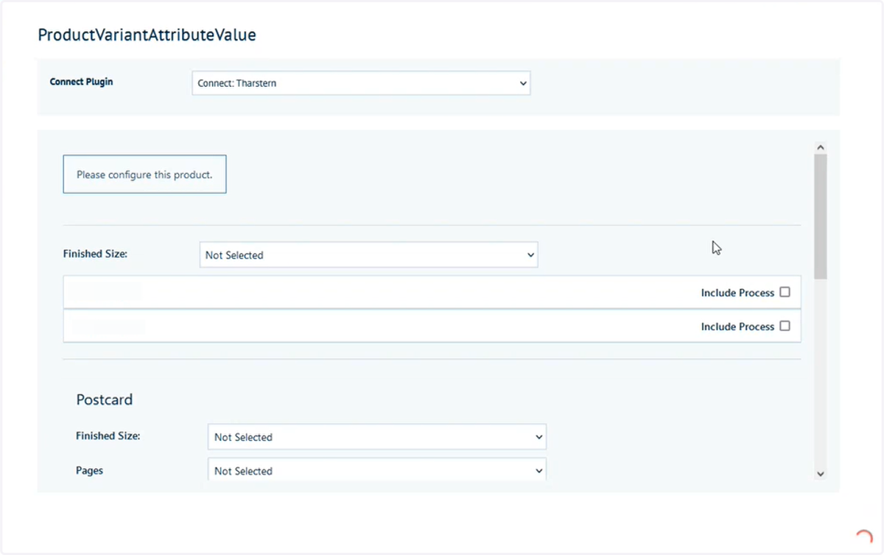
Task: Click the loading spinner icon
Action: click(863, 537)
